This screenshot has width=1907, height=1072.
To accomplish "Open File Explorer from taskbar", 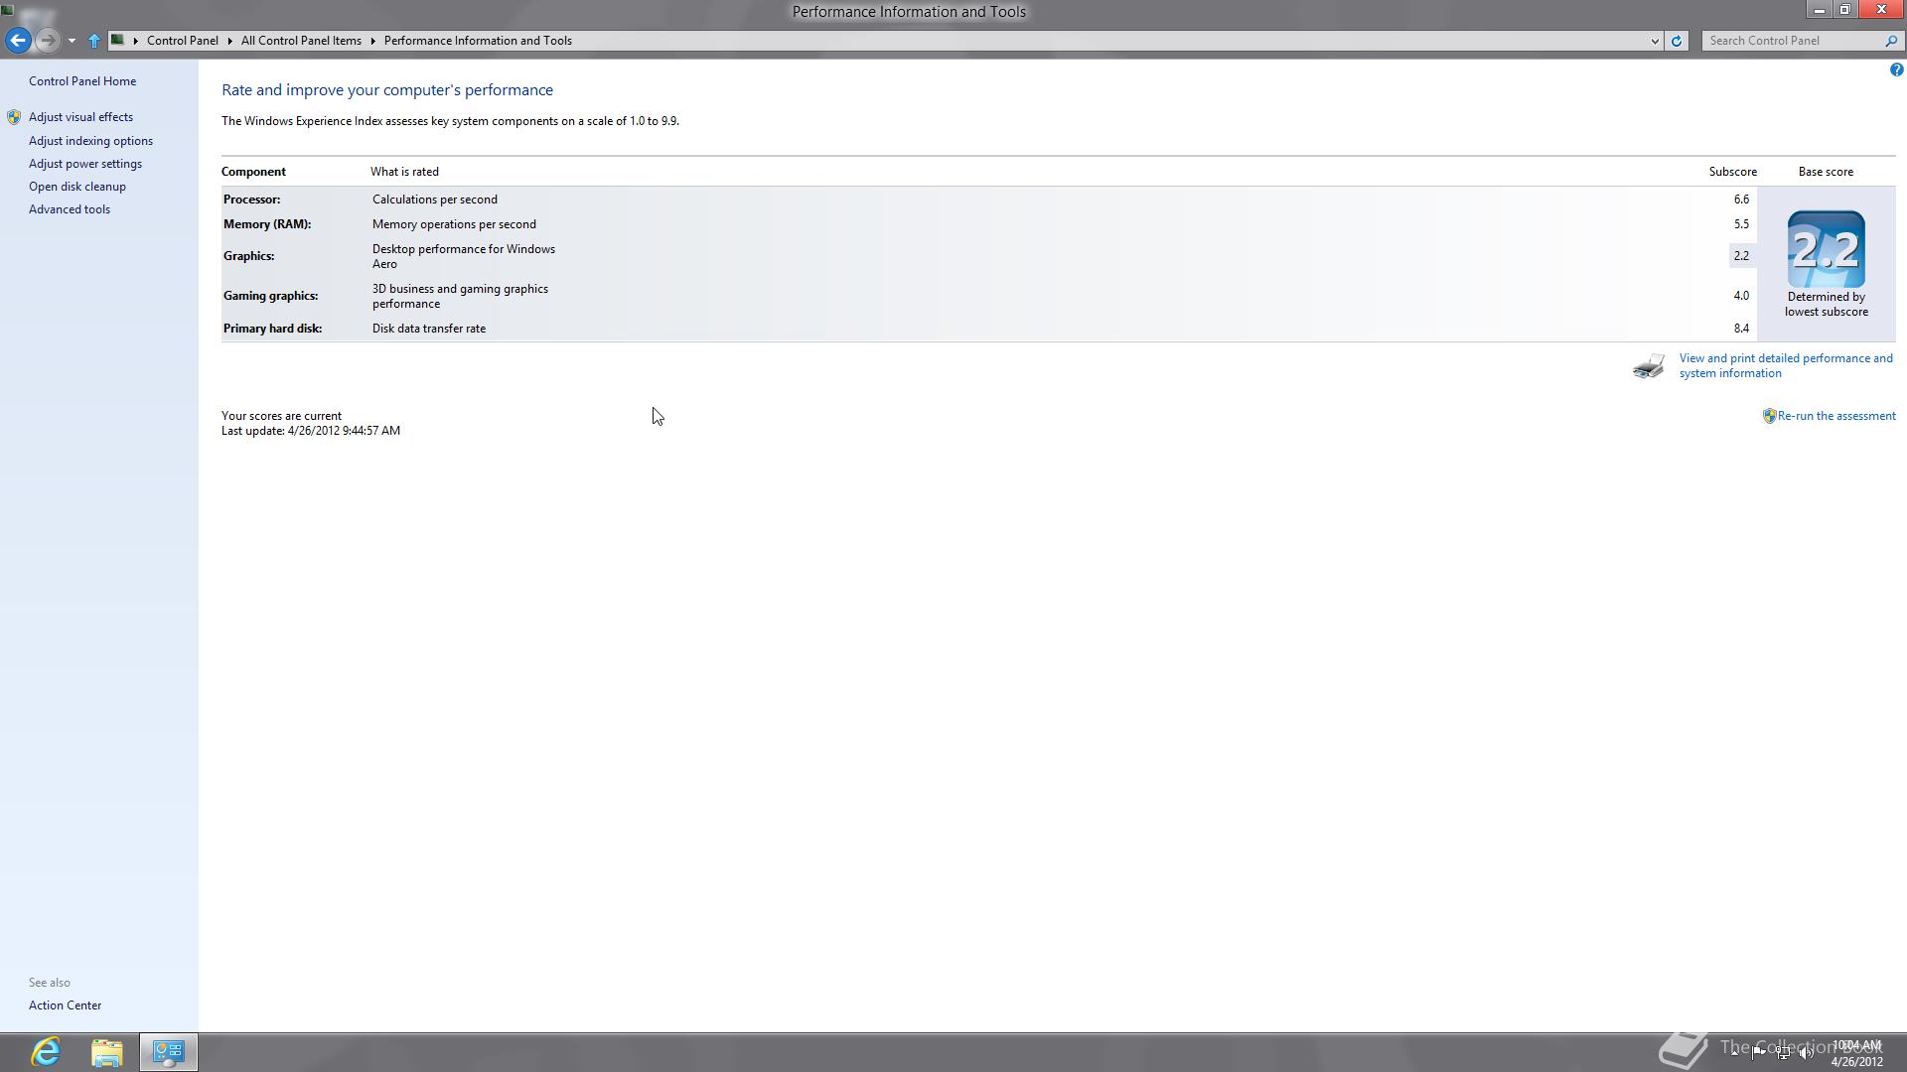I will coord(106,1052).
